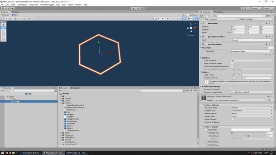Viewport: 276px width, 155px height.
Task: Open the Component menu
Action: (x=33, y=5)
